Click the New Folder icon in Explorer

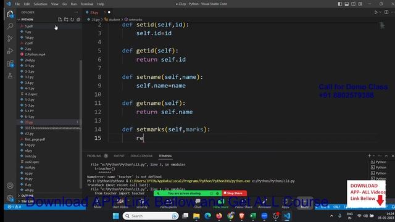click(66, 19)
